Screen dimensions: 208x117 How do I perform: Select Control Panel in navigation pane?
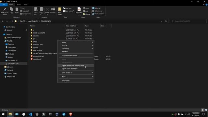pyautogui.click(x=12, y=73)
